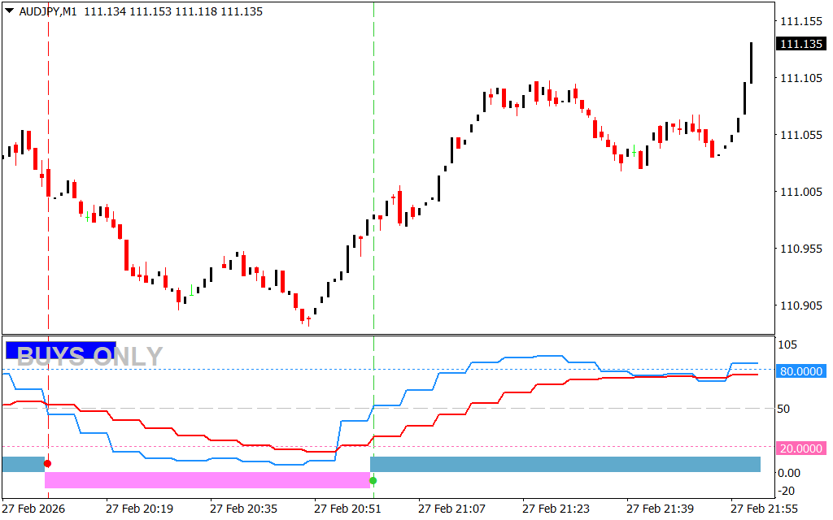This screenshot has height=520, width=833.
Task: Select the green signal dot in the indicator
Action: click(373, 481)
